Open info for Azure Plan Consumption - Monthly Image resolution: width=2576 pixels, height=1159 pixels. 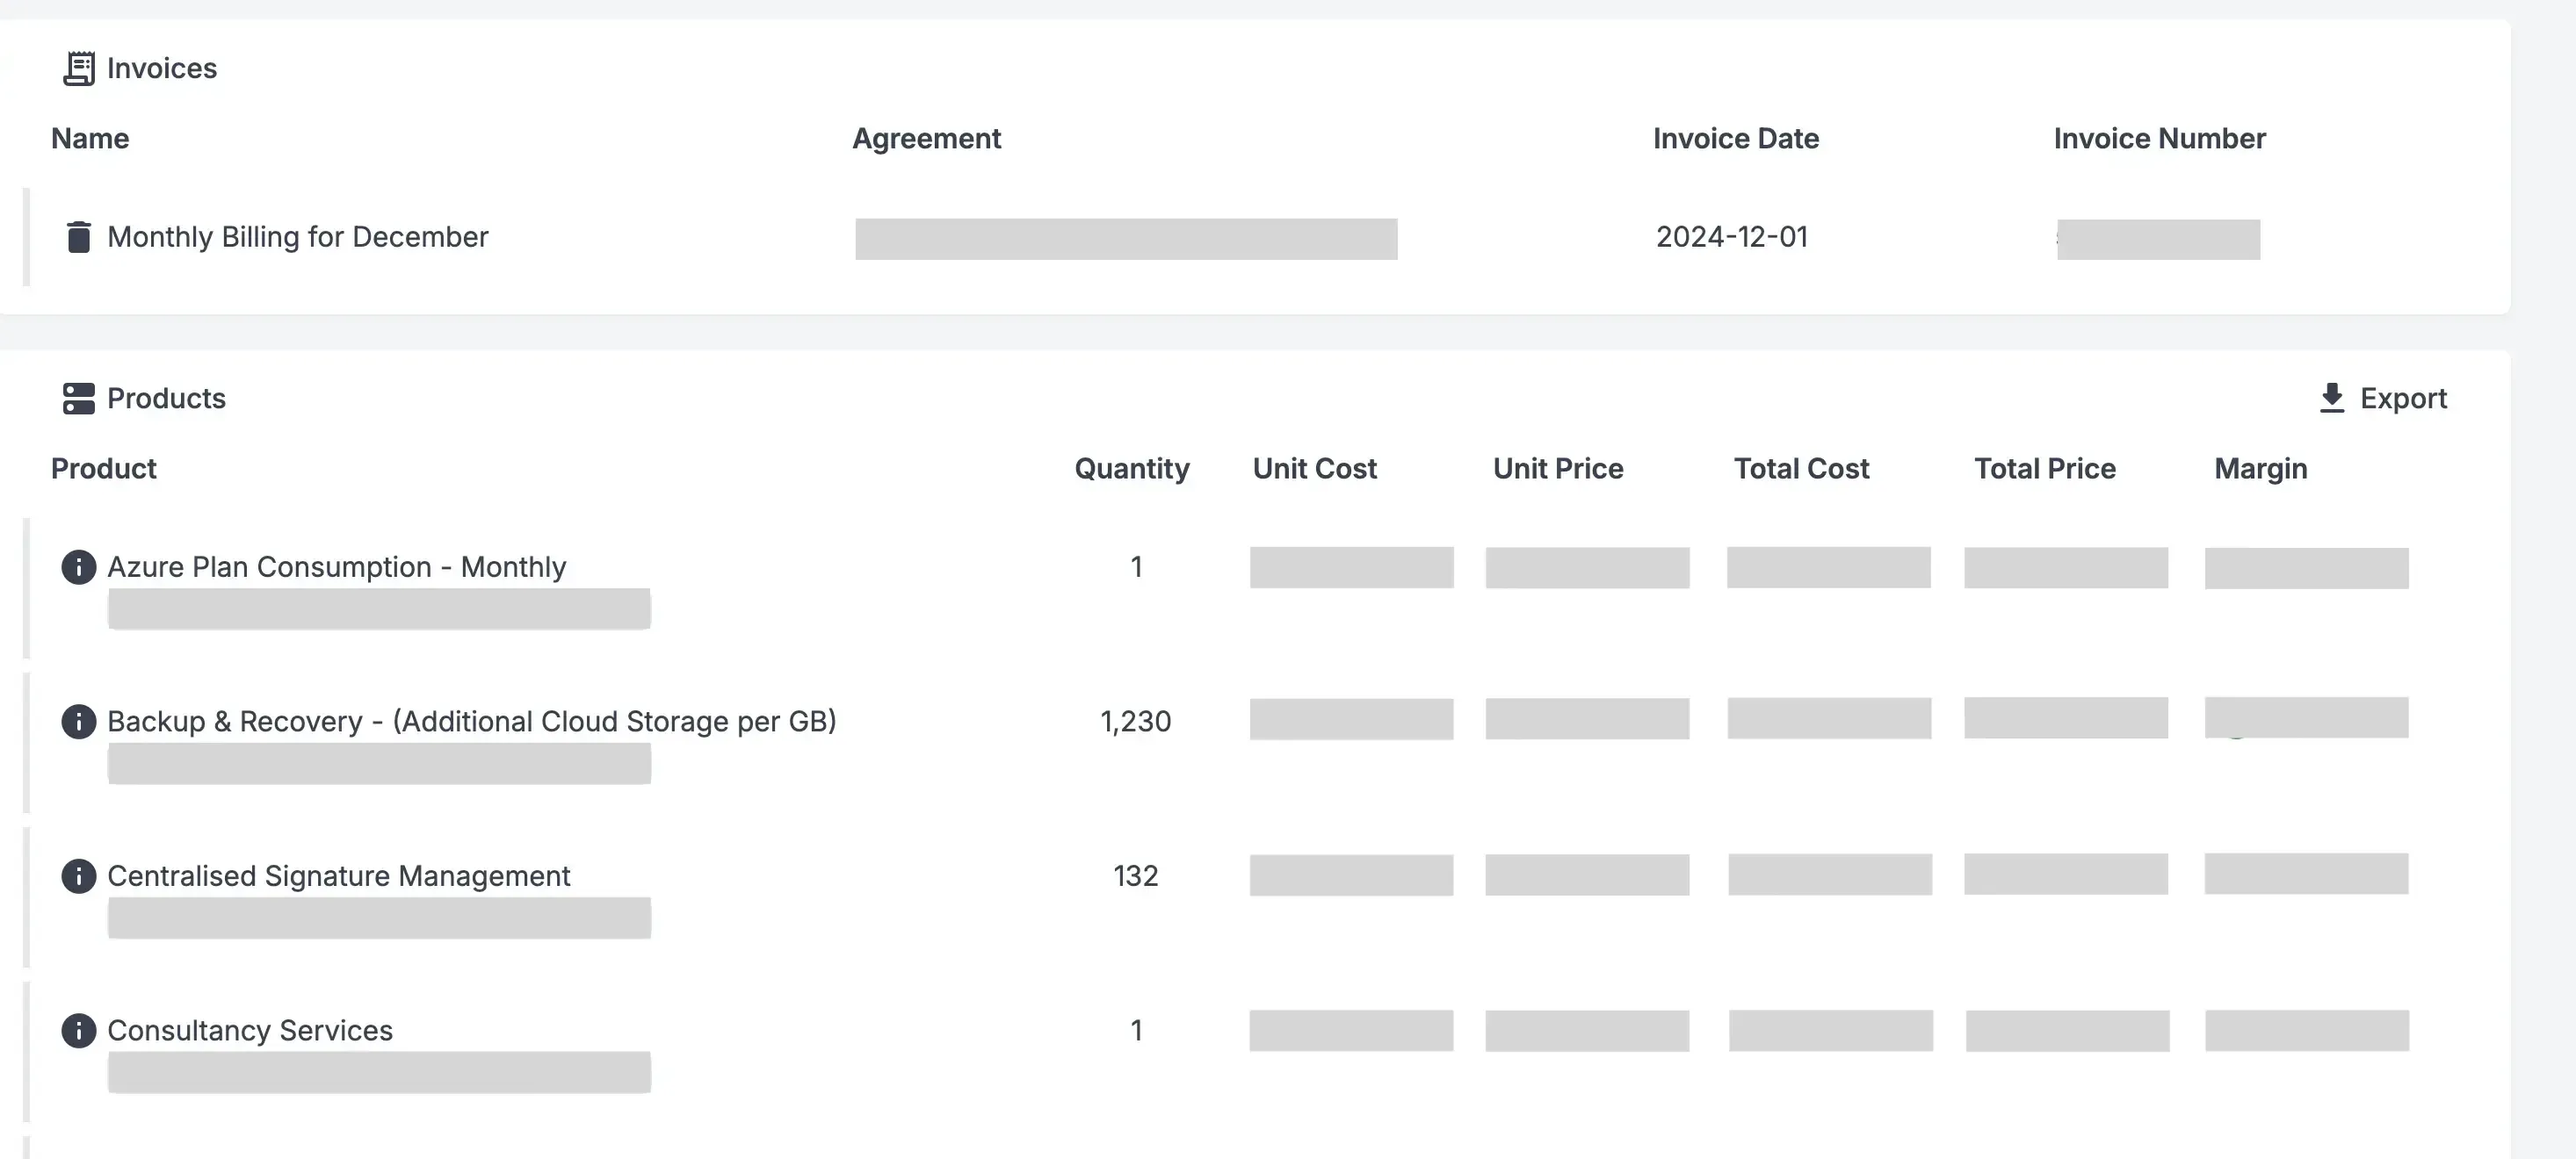click(x=78, y=566)
